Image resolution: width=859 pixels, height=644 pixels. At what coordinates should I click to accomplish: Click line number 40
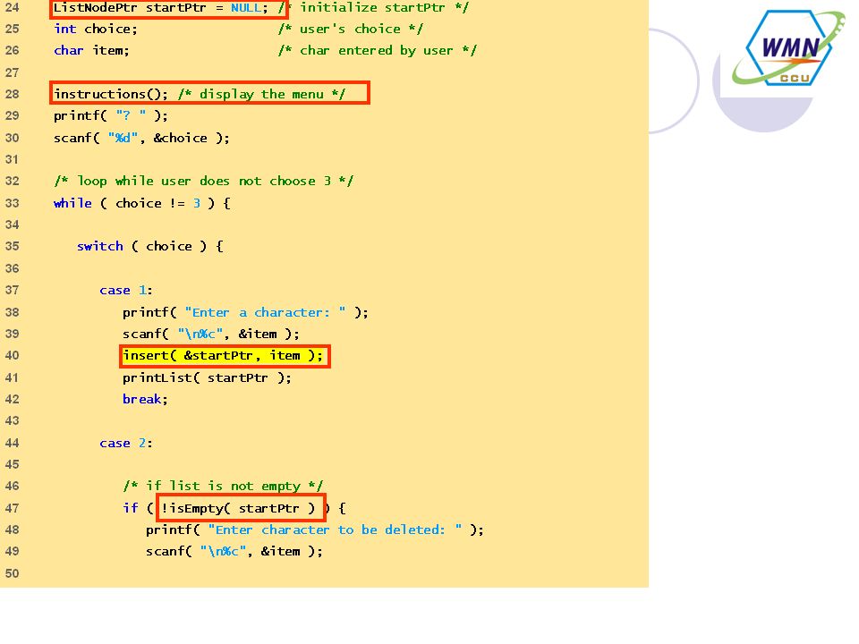click(x=12, y=355)
